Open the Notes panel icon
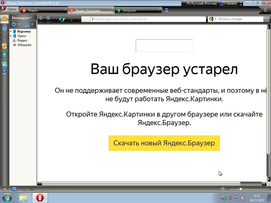The width and height of the screenshot is (271, 203). (4, 46)
